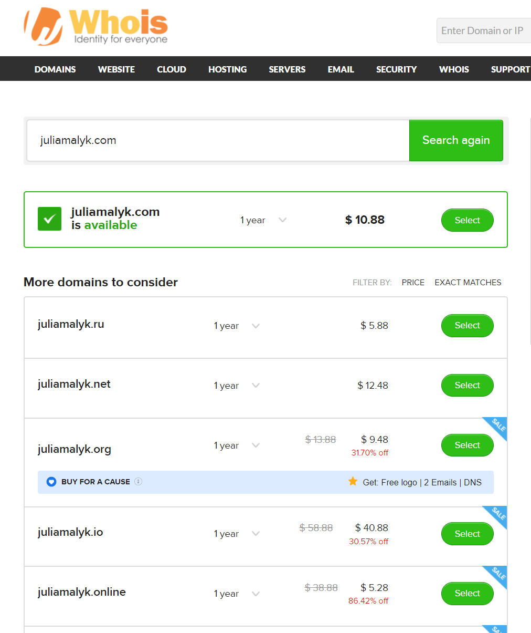Select the juliamalyk.org domain
Viewport: 531px width, 633px height.
[467, 445]
